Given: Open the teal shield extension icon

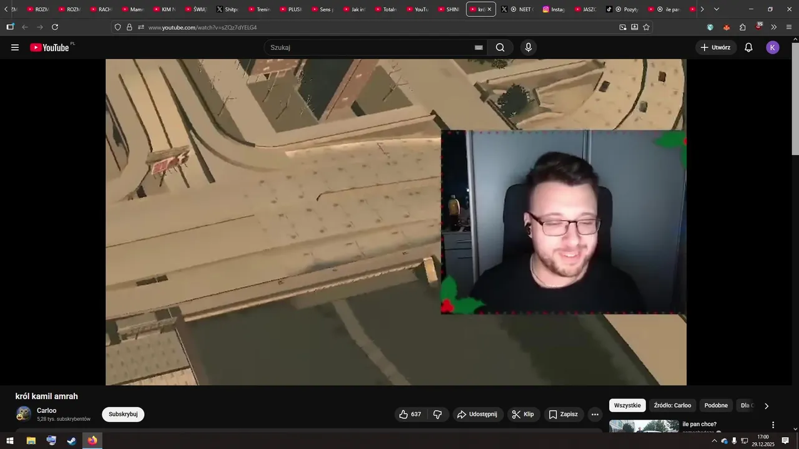Looking at the screenshot, I should click(x=710, y=27).
